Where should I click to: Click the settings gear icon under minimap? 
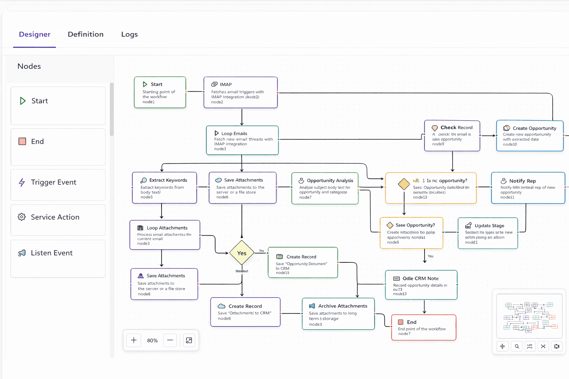pyautogui.click(x=557, y=346)
